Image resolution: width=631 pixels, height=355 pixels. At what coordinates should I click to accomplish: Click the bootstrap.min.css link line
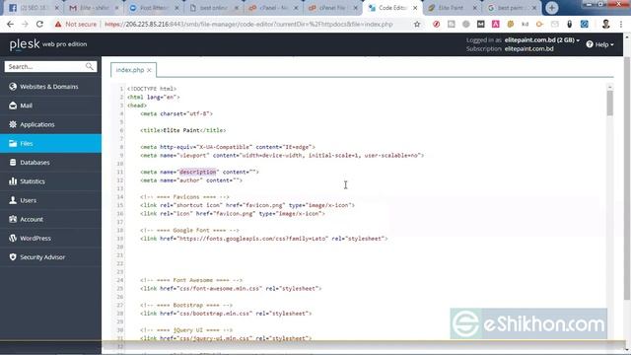[226, 314]
